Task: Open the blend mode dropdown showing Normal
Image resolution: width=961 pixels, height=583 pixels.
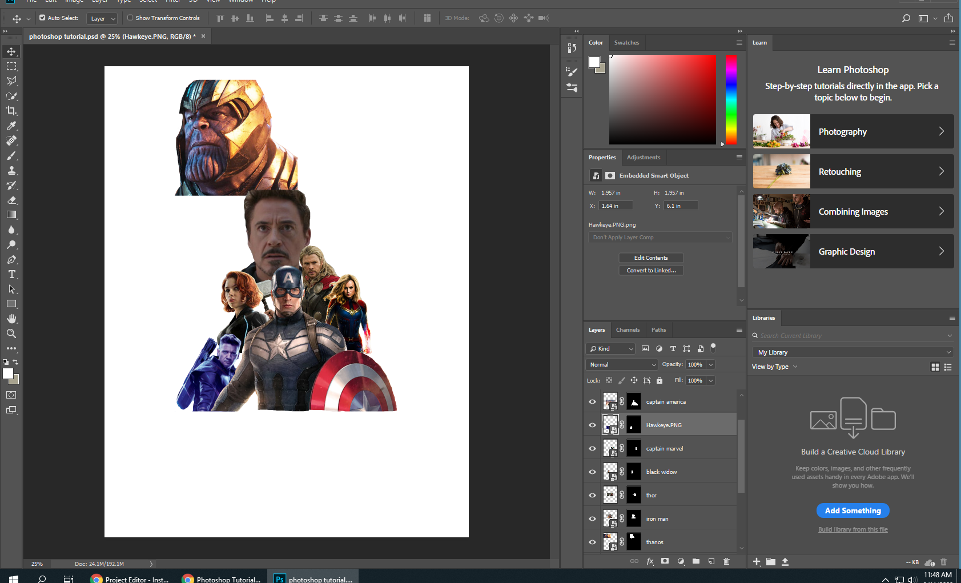Action: (621, 364)
